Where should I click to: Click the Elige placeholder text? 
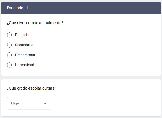15,103
